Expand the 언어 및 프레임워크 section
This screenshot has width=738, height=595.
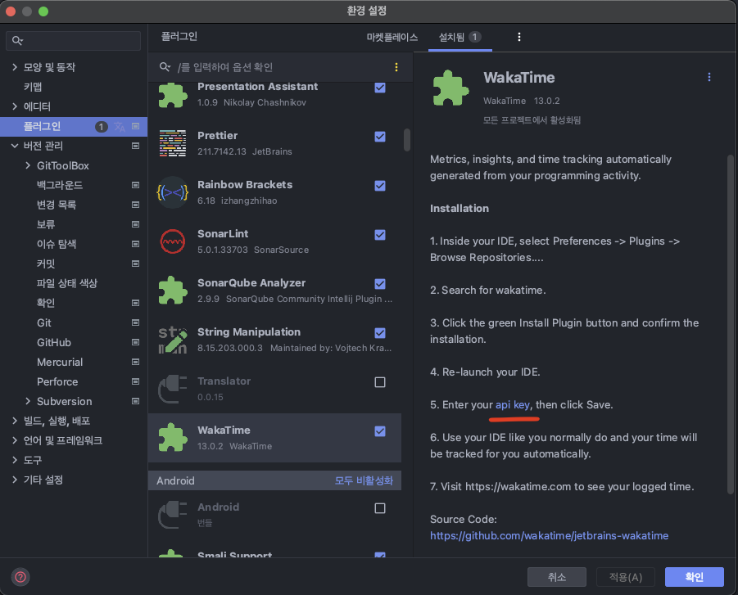(15, 440)
